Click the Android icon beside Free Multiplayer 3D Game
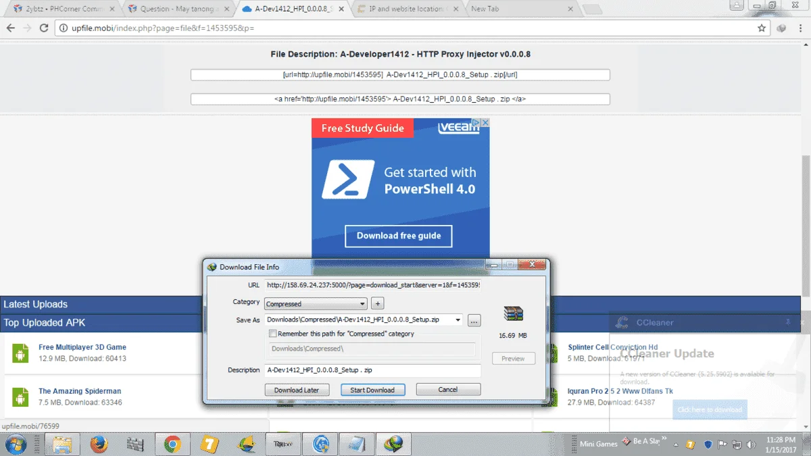Viewport: 811px width, 456px height. point(21,353)
